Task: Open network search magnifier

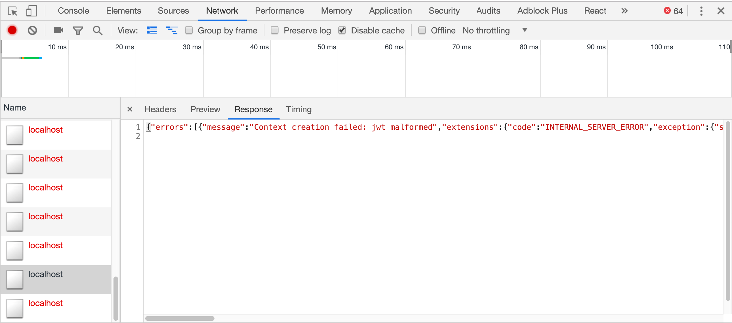Action: point(98,30)
